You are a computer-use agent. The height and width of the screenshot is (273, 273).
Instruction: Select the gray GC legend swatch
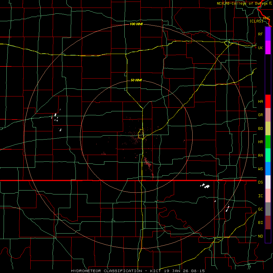pyautogui.click(x=268, y=209)
